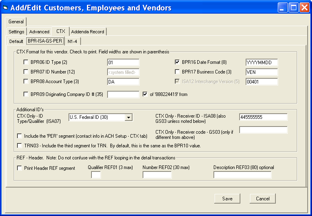The width and height of the screenshot is (312, 216).
Task: Click the BPR07 system filled field
Action: coord(123,72)
